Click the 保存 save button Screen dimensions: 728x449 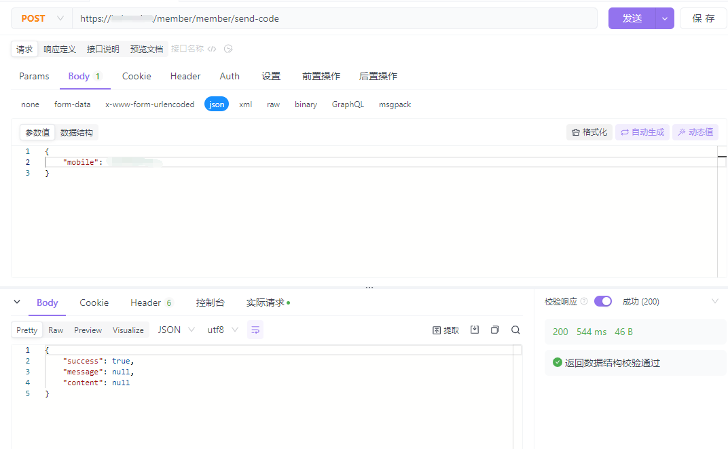point(704,18)
